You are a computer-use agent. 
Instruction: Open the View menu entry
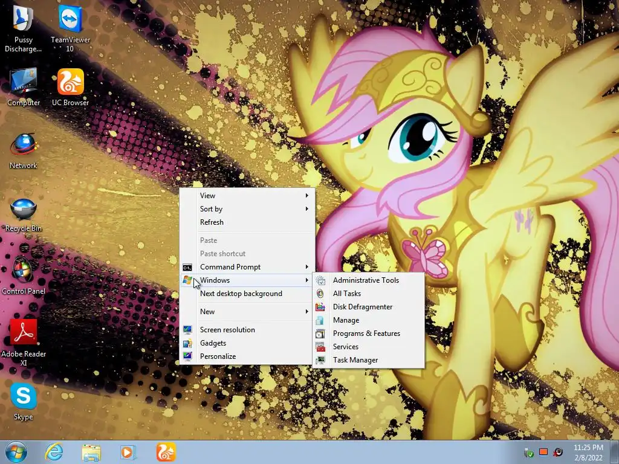coord(247,196)
